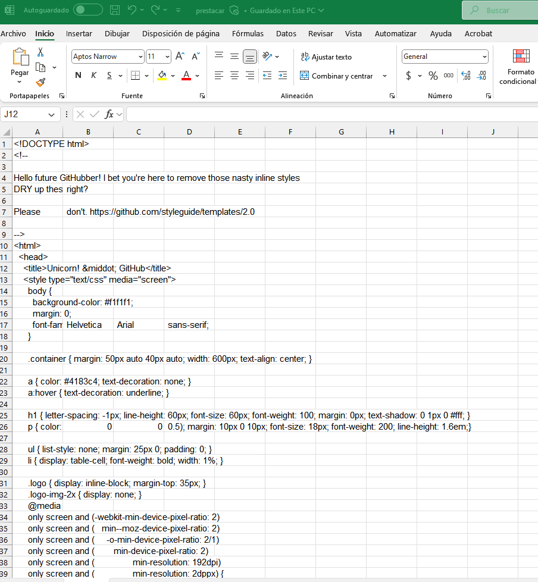Open the Undo history dropdown arrow
This screenshot has width=538, height=582.
[x=142, y=10]
